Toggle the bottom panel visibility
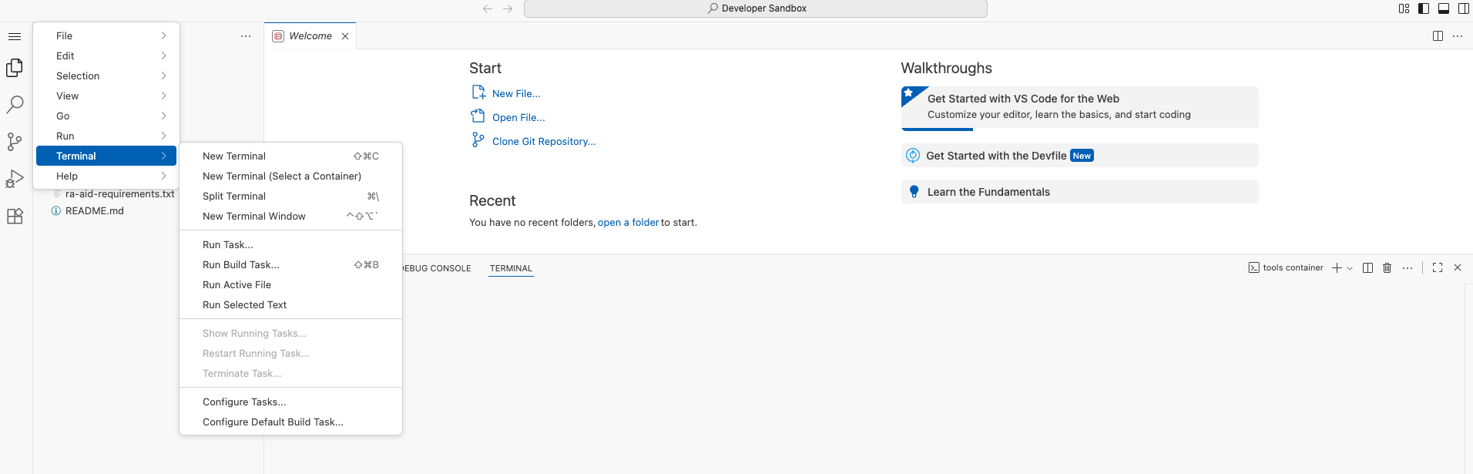 (1444, 8)
